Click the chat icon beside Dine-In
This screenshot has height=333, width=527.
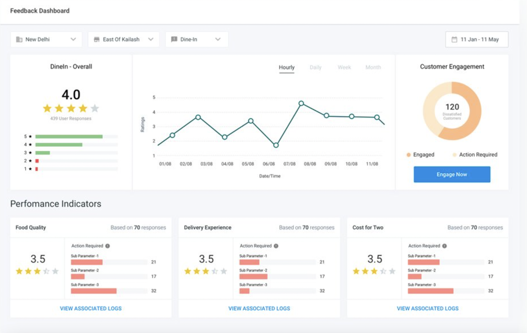174,40
